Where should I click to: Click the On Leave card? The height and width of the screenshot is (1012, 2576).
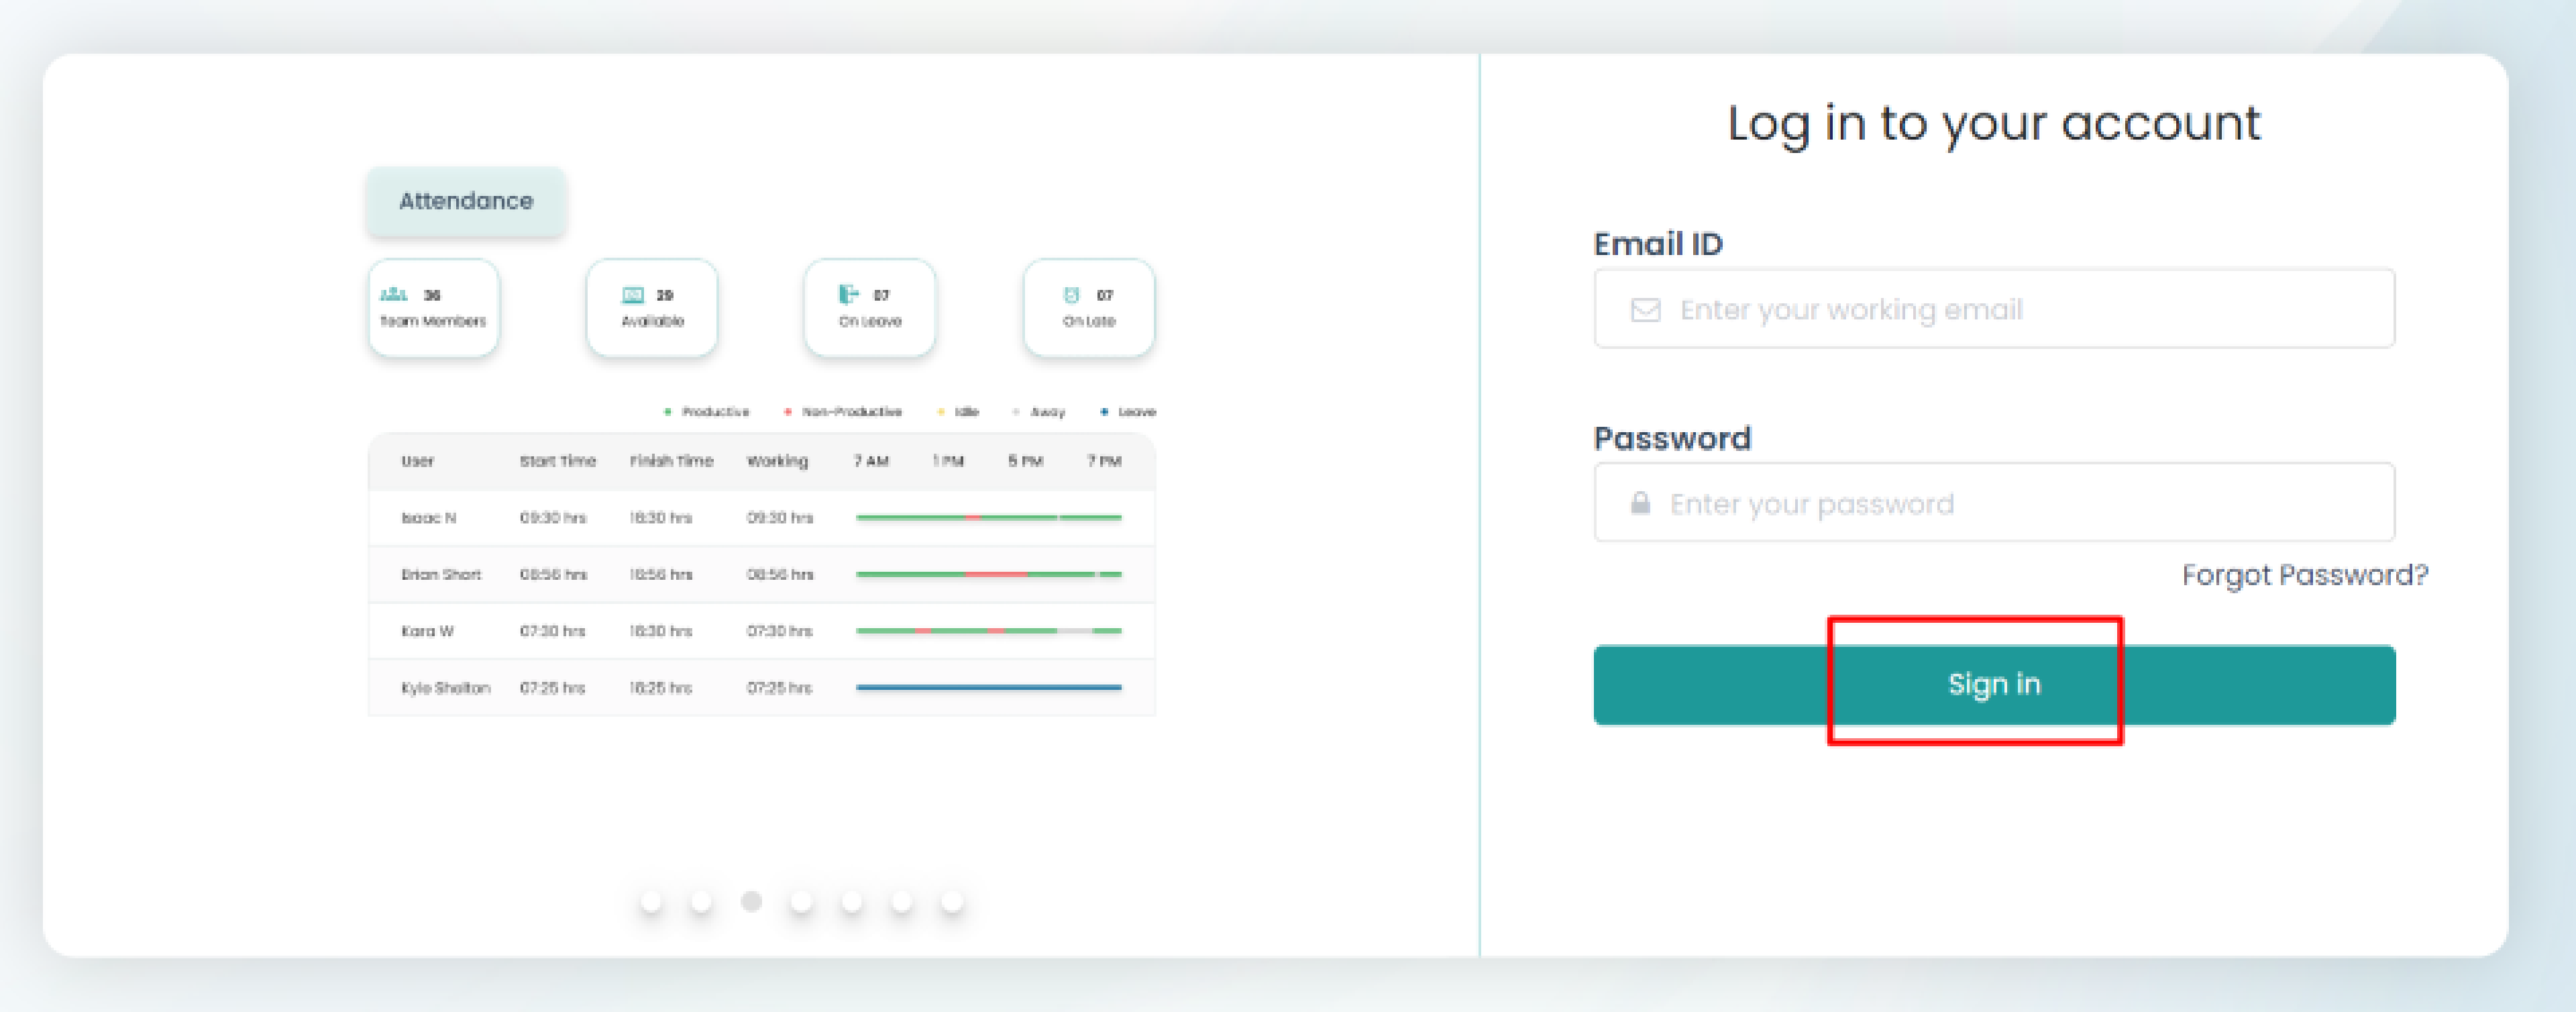pos(870,308)
